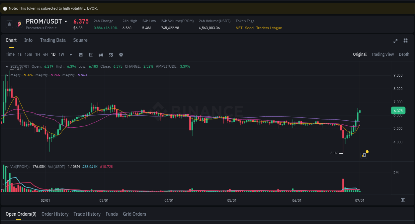Screen dimensions: 415x224
Task: Switch to the Trading Data tab
Action: [53, 40]
